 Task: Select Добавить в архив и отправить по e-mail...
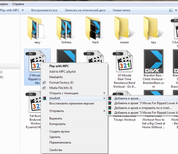click(143, 108)
